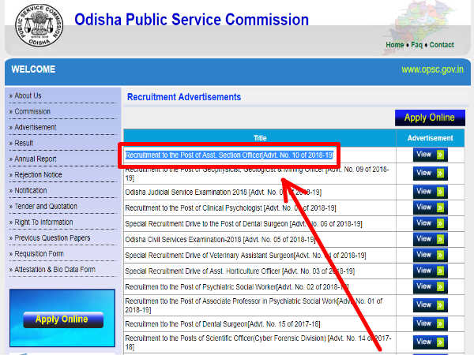
Task: Click Special Recruitment Drive Dental Surgeon title
Action: 243,224
